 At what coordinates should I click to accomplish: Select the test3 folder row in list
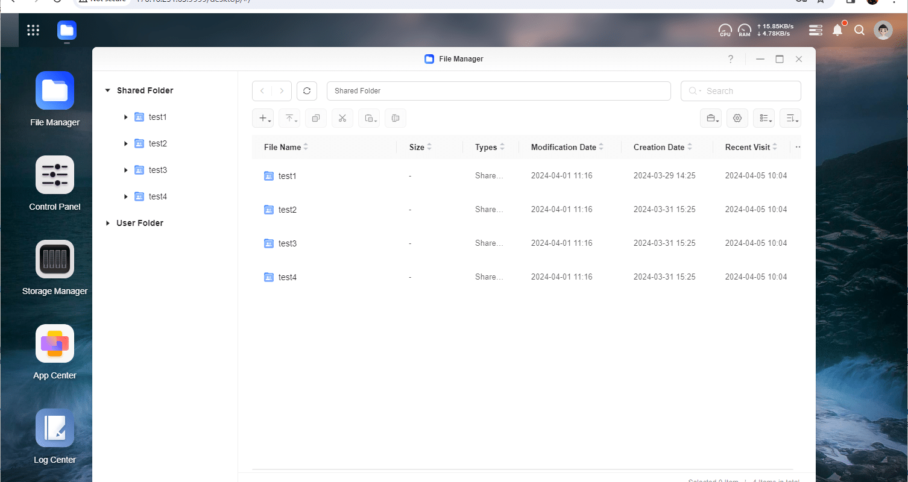click(526, 243)
